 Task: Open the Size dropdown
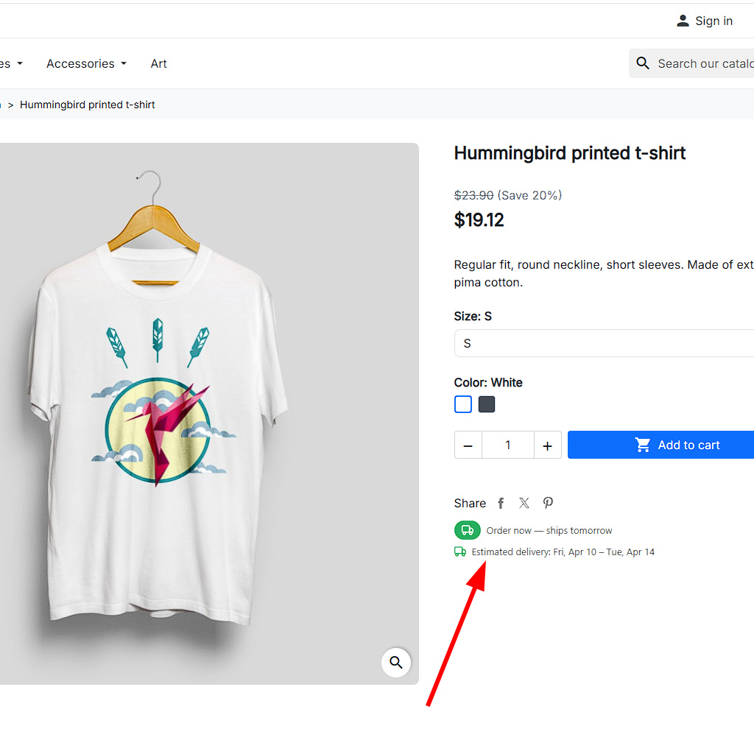coord(604,343)
